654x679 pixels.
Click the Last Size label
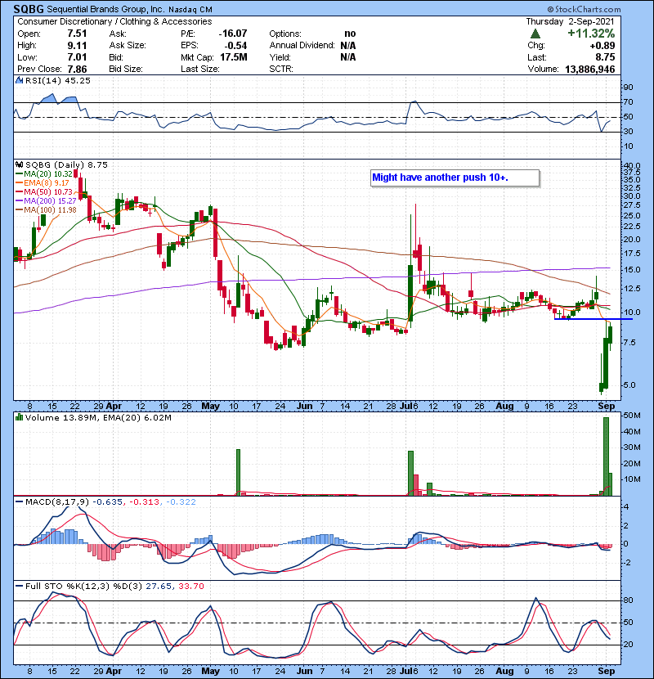click(200, 70)
